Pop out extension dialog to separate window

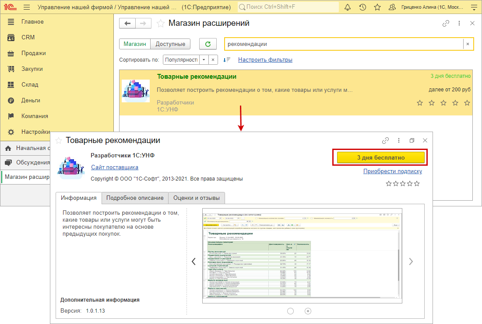point(412,140)
